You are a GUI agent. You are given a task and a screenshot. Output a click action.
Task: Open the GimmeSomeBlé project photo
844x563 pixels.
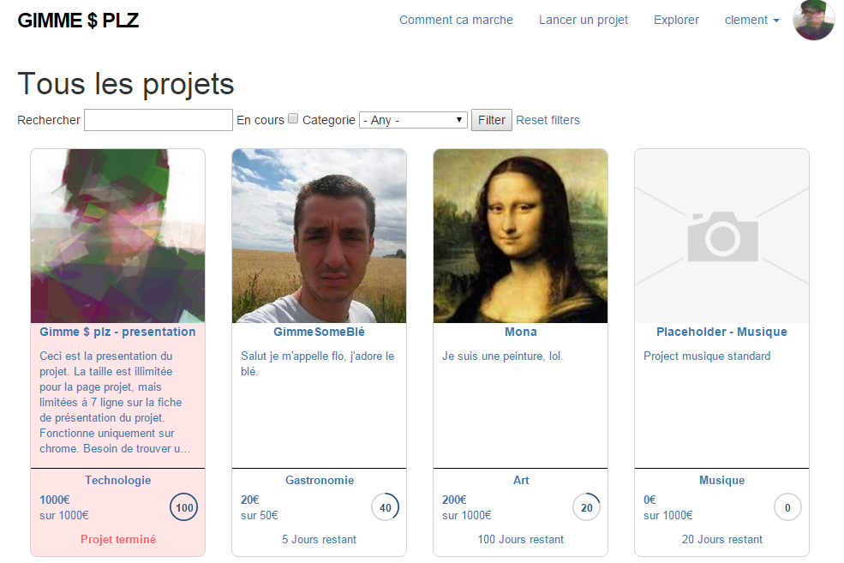[x=320, y=236]
